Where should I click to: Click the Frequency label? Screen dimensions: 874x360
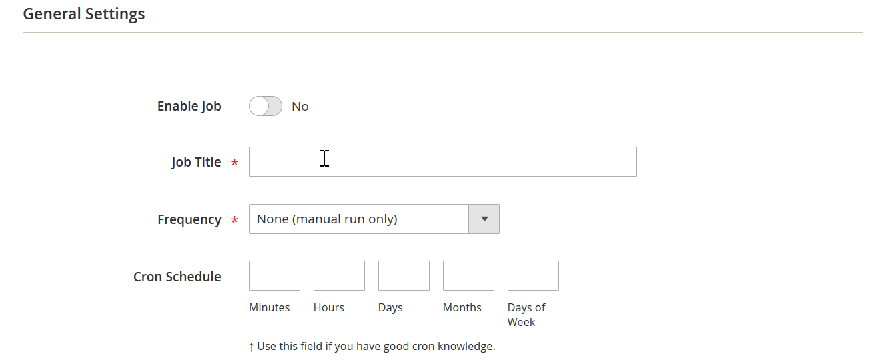(x=189, y=219)
